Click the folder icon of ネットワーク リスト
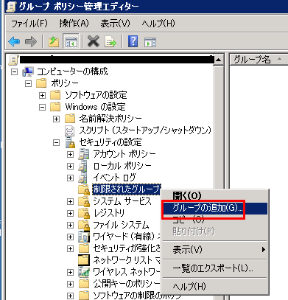288x300 pixels. tap(84, 260)
